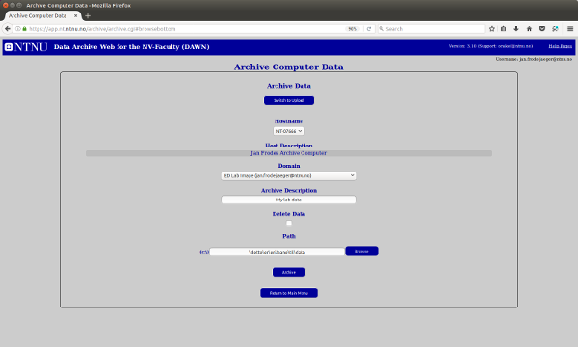Click the Archive Data section heading
The image size is (578, 347).
289,86
